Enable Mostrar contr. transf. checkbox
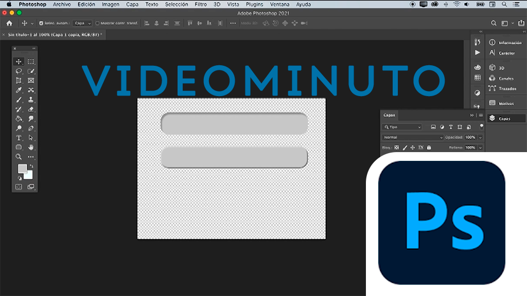Screen dimensions: 527x296 pyautogui.click(x=98, y=23)
